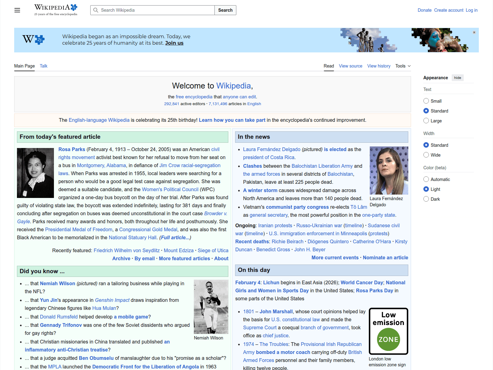Open the Wikipedia link in welcome heading
The height and width of the screenshot is (370, 493).
[x=234, y=86]
